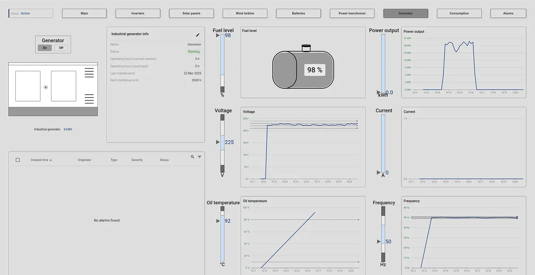
Task: Switch to the Batteries tab
Action: click(x=298, y=13)
